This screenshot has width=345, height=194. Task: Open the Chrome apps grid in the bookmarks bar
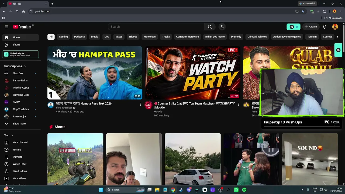click(x=4, y=18)
